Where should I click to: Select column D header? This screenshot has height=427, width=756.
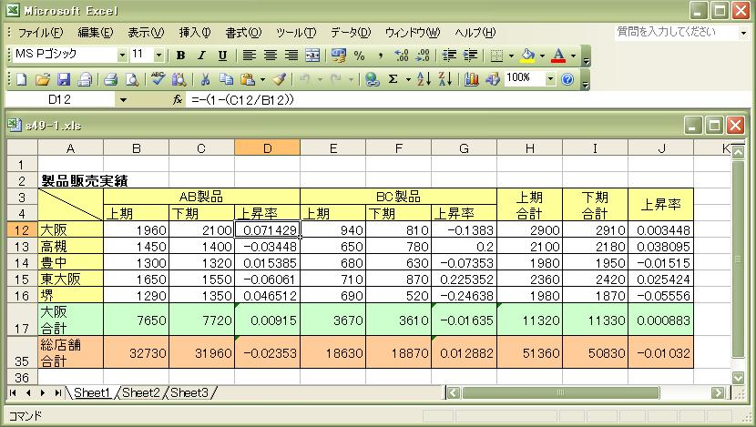[267, 148]
